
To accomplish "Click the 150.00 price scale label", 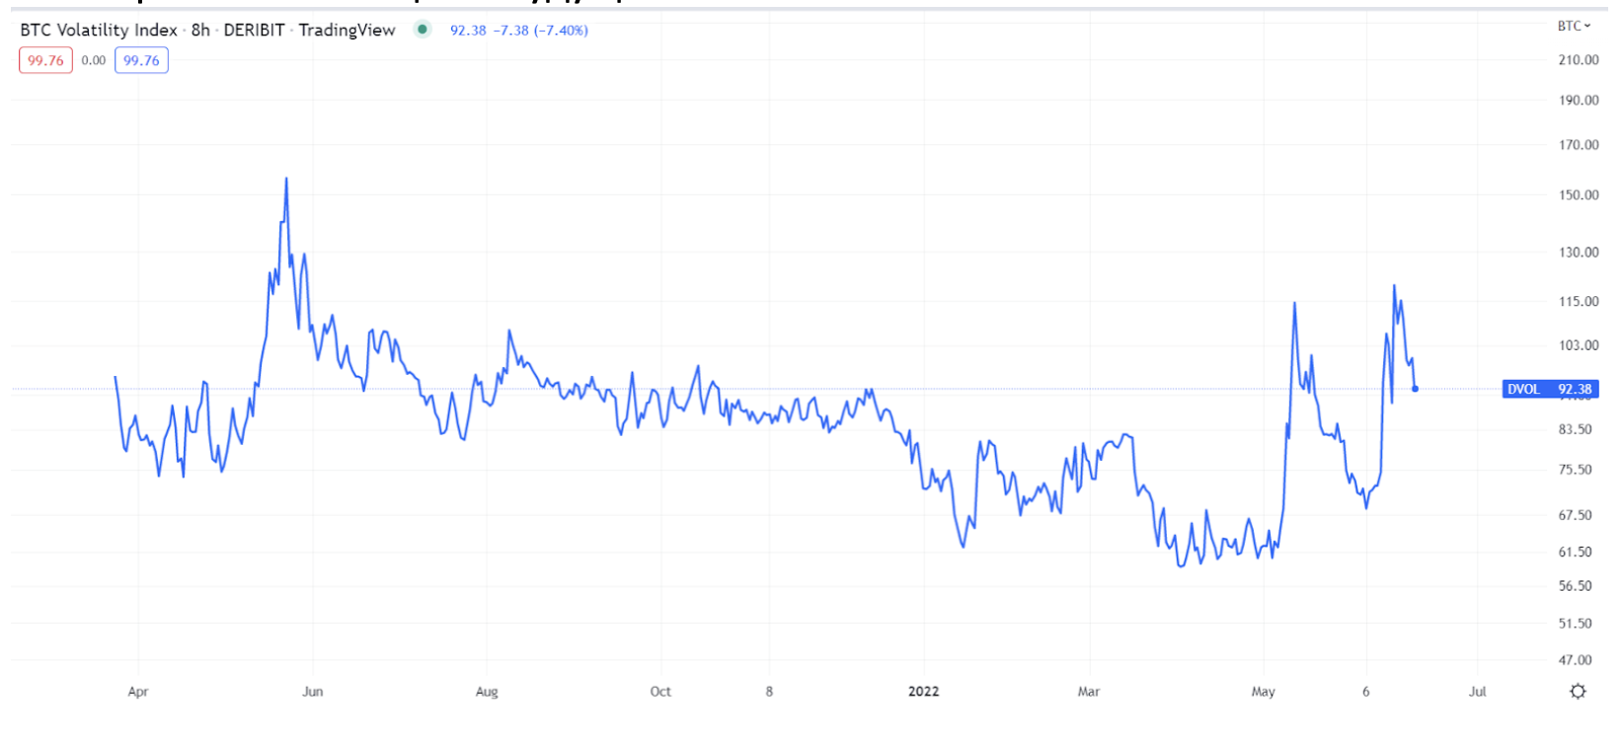I will (1579, 195).
